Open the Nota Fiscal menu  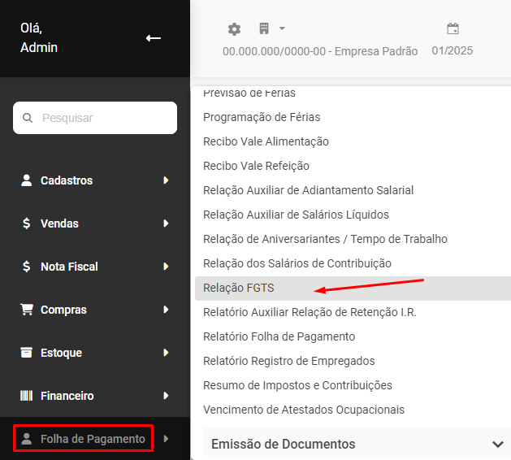click(x=69, y=267)
